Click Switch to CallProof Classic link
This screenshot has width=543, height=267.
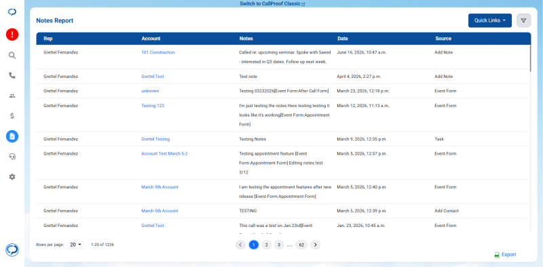pos(272,4)
